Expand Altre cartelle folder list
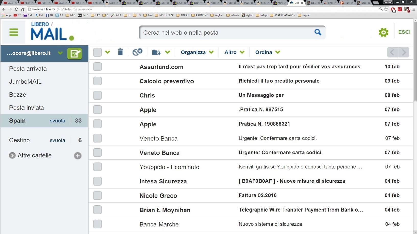The width and height of the screenshot is (417, 234). 12,155
